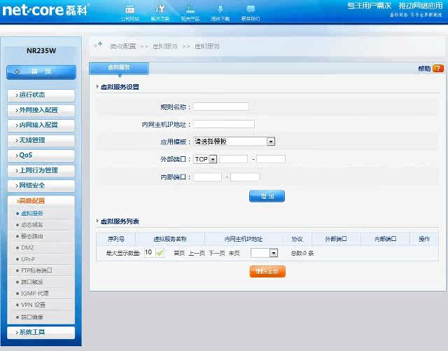Confirm max display count with green checkmark
Viewport: 448px width, 351px height.
click(x=160, y=253)
